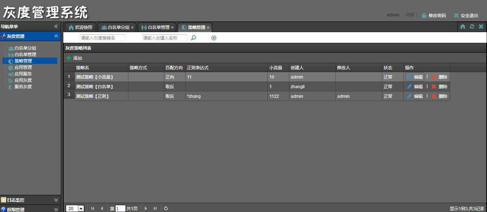This screenshot has height=212, width=487.
Task: Open 白名单管理 in navigation tree
Action: coord(25,55)
